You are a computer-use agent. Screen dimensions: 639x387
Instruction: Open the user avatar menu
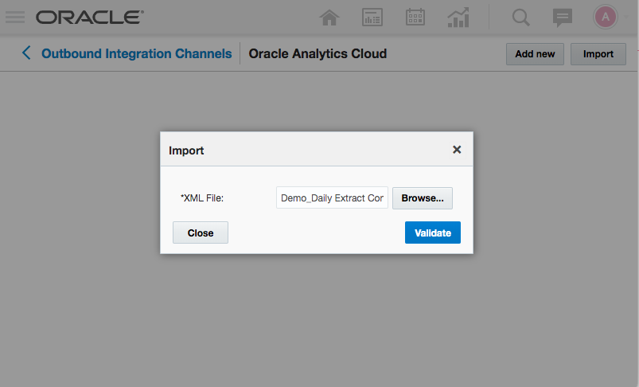point(605,17)
